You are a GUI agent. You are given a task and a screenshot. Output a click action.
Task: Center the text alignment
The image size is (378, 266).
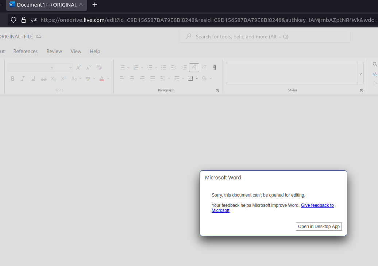[x=132, y=78]
